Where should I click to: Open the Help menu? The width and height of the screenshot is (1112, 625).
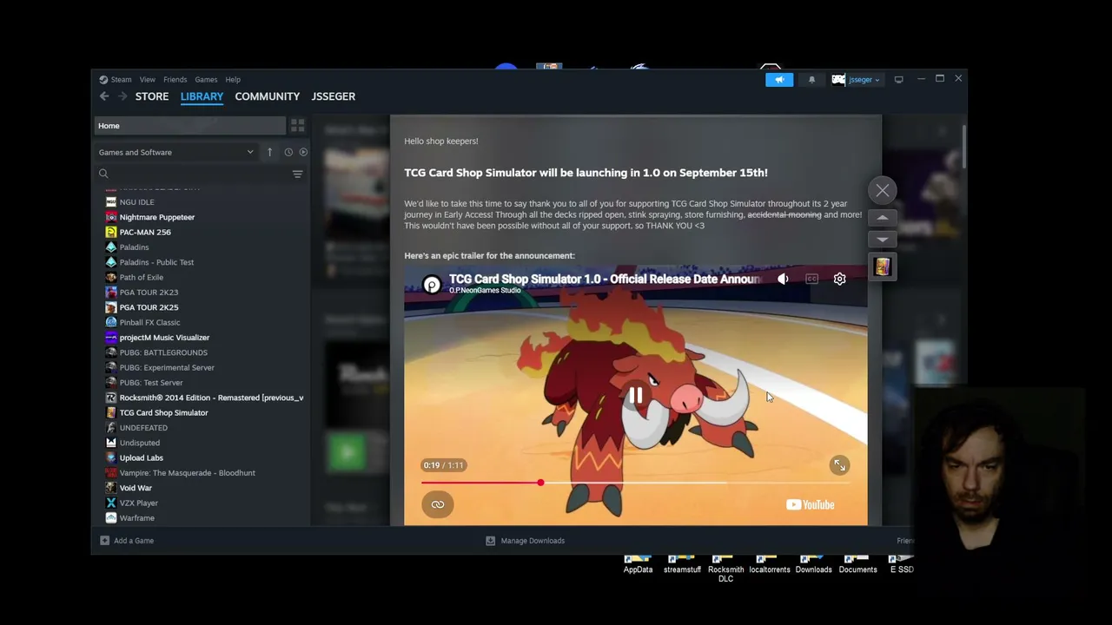point(233,80)
